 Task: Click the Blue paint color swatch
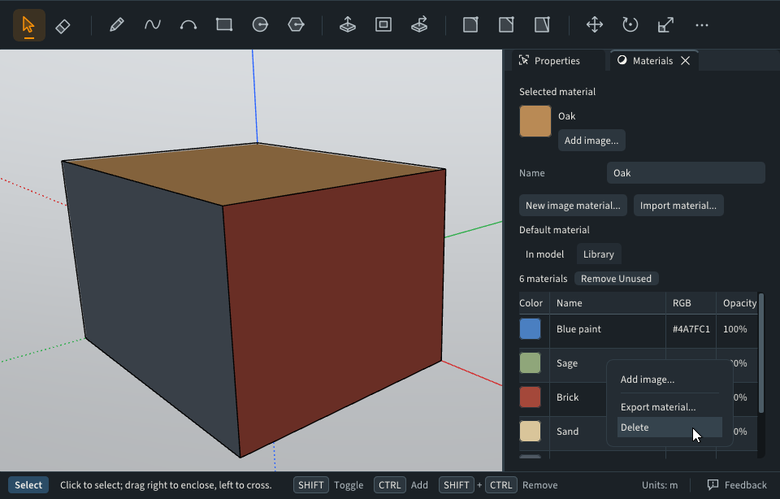pyautogui.click(x=531, y=329)
